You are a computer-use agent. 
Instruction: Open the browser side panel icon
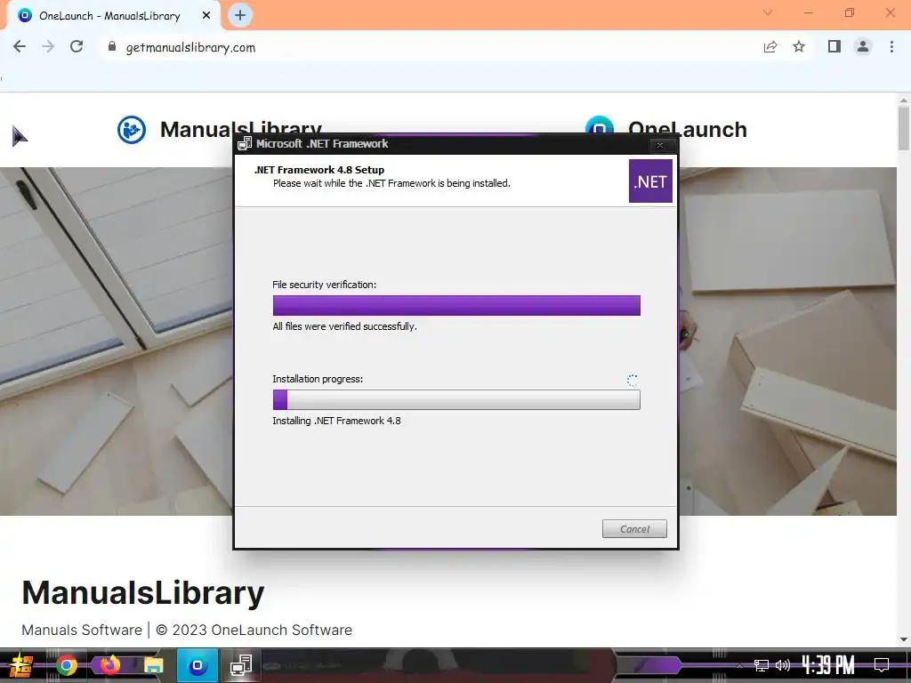(834, 46)
